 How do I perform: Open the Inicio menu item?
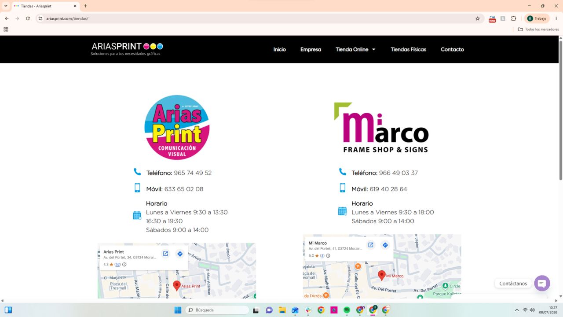point(279,49)
